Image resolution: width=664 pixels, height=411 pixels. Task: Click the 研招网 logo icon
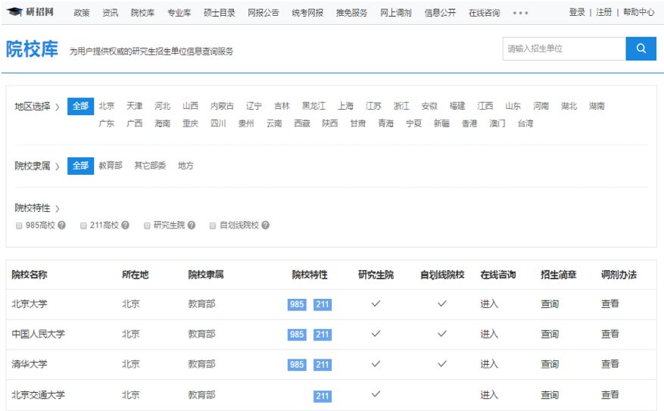pyautogui.click(x=15, y=12)
